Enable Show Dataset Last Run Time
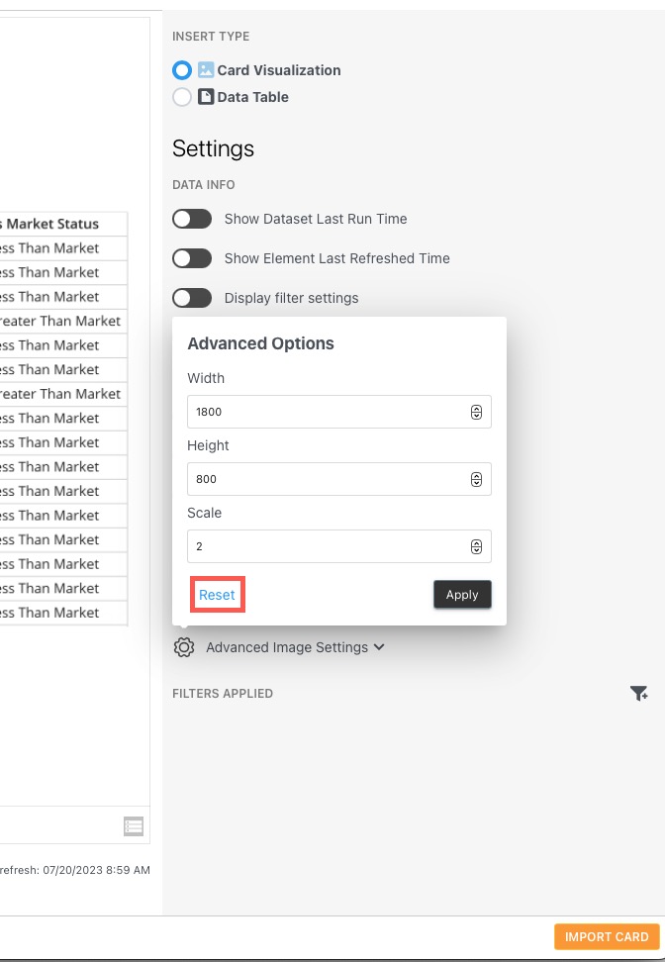 pyautogui.click(x=192, y=218)
